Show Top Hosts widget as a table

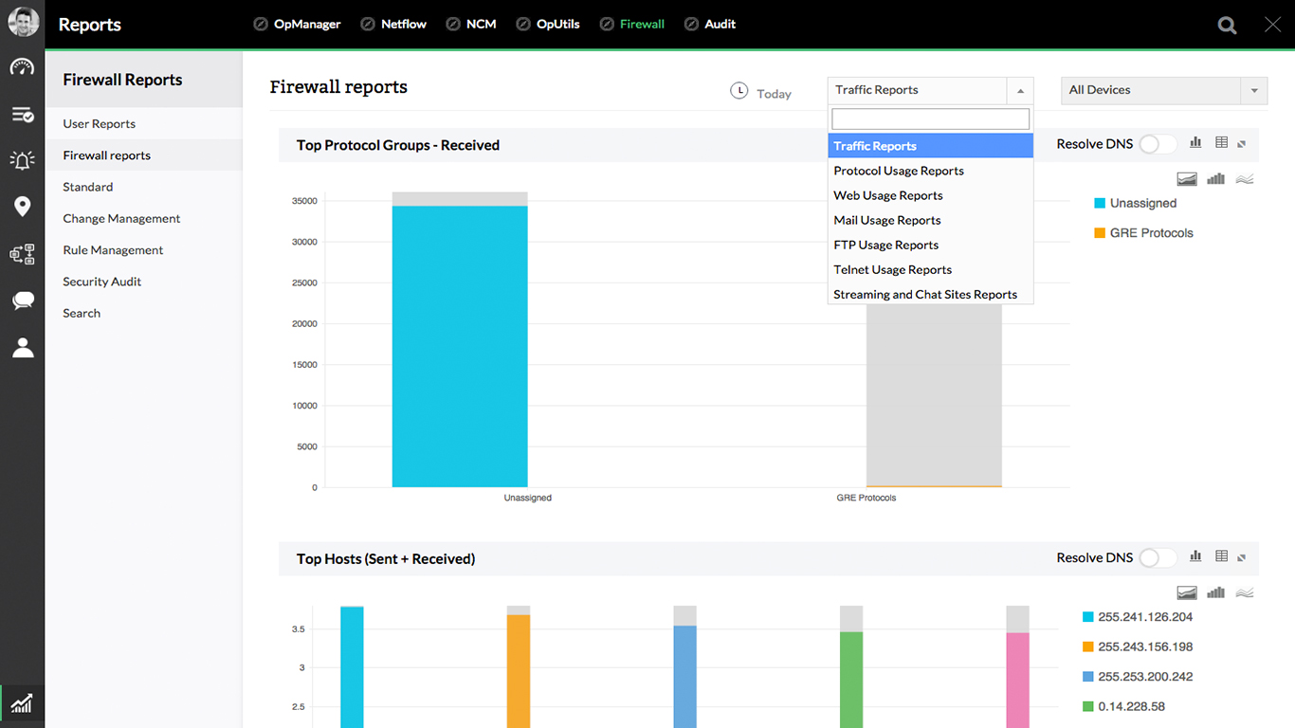(1221, 556)
